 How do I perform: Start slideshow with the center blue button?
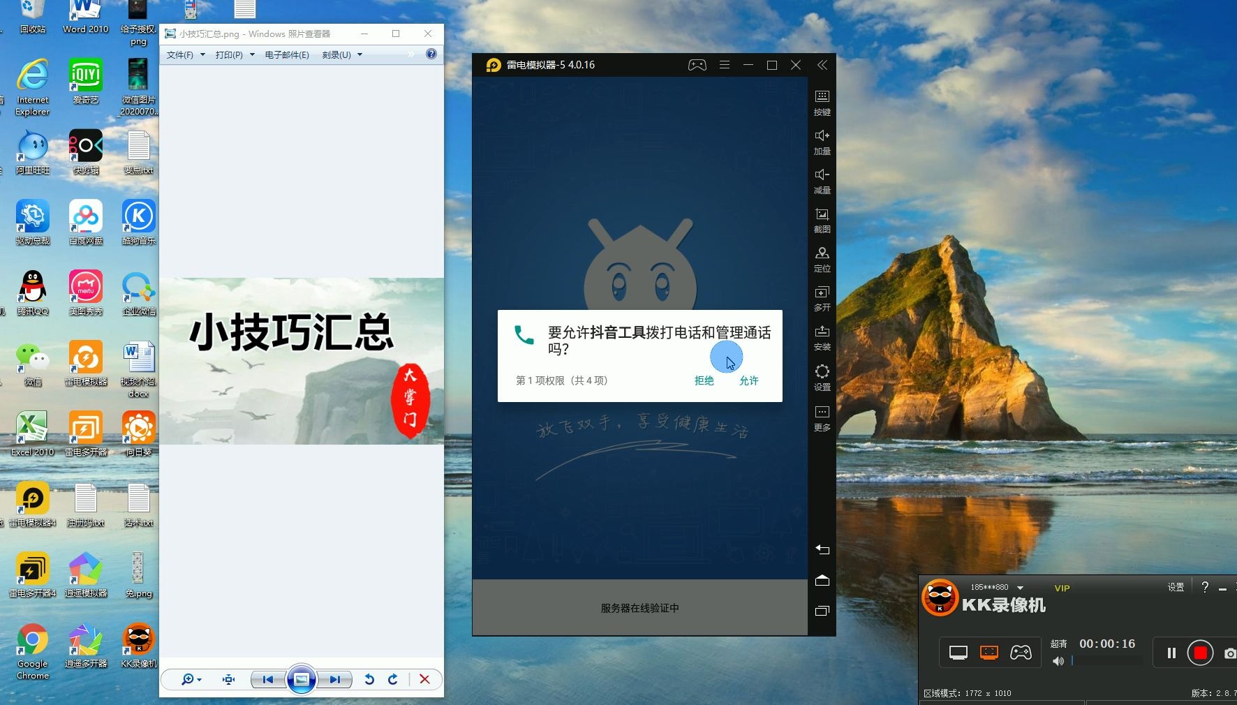click(302, 679)
